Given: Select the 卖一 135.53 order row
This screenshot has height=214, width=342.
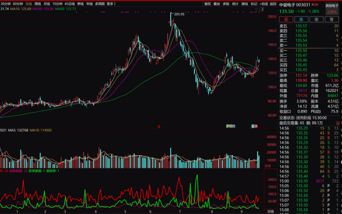Looking at the screenshot, I should pyautogui.click(x=309, y=45).
